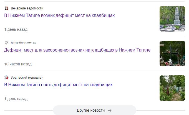189x115 pixels.
Task: Click the '16 часов назад' timestamp
Action: click(x=18, y=64)
